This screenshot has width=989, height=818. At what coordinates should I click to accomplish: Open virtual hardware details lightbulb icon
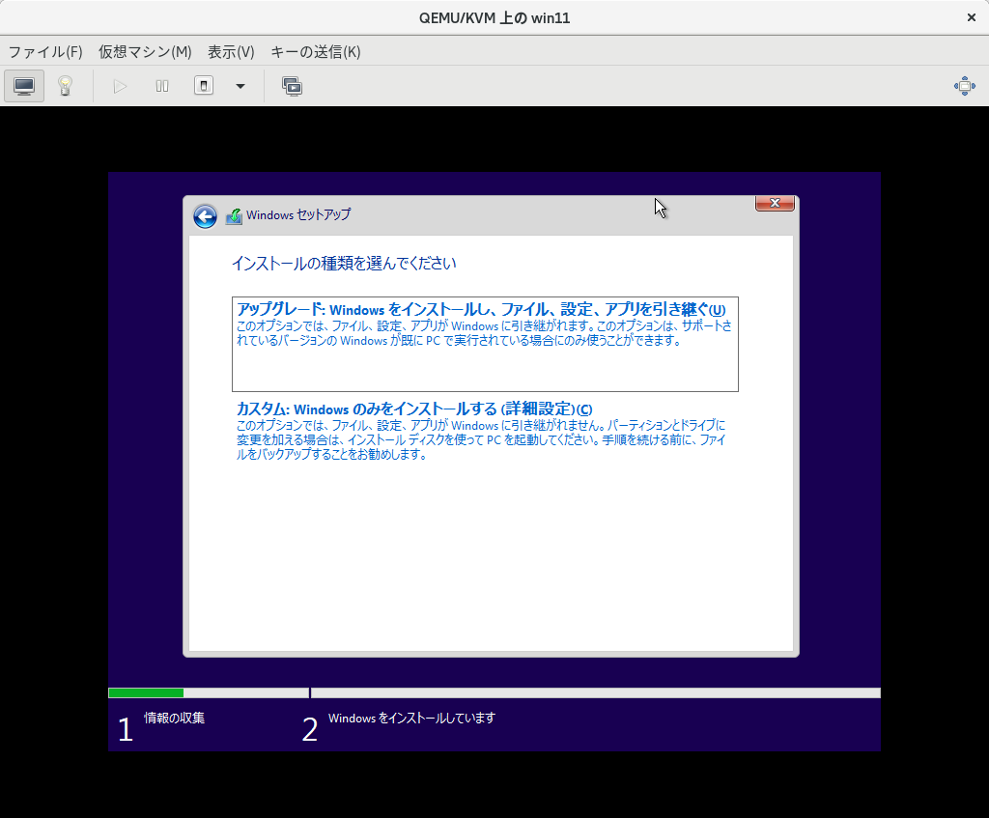[65, 86]
